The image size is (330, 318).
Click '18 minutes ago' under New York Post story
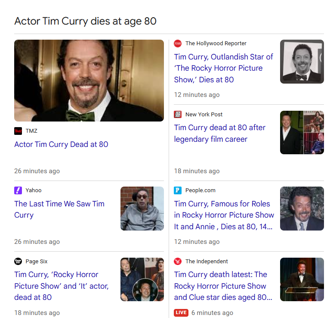pyautogui.click(x=197, y=171)
